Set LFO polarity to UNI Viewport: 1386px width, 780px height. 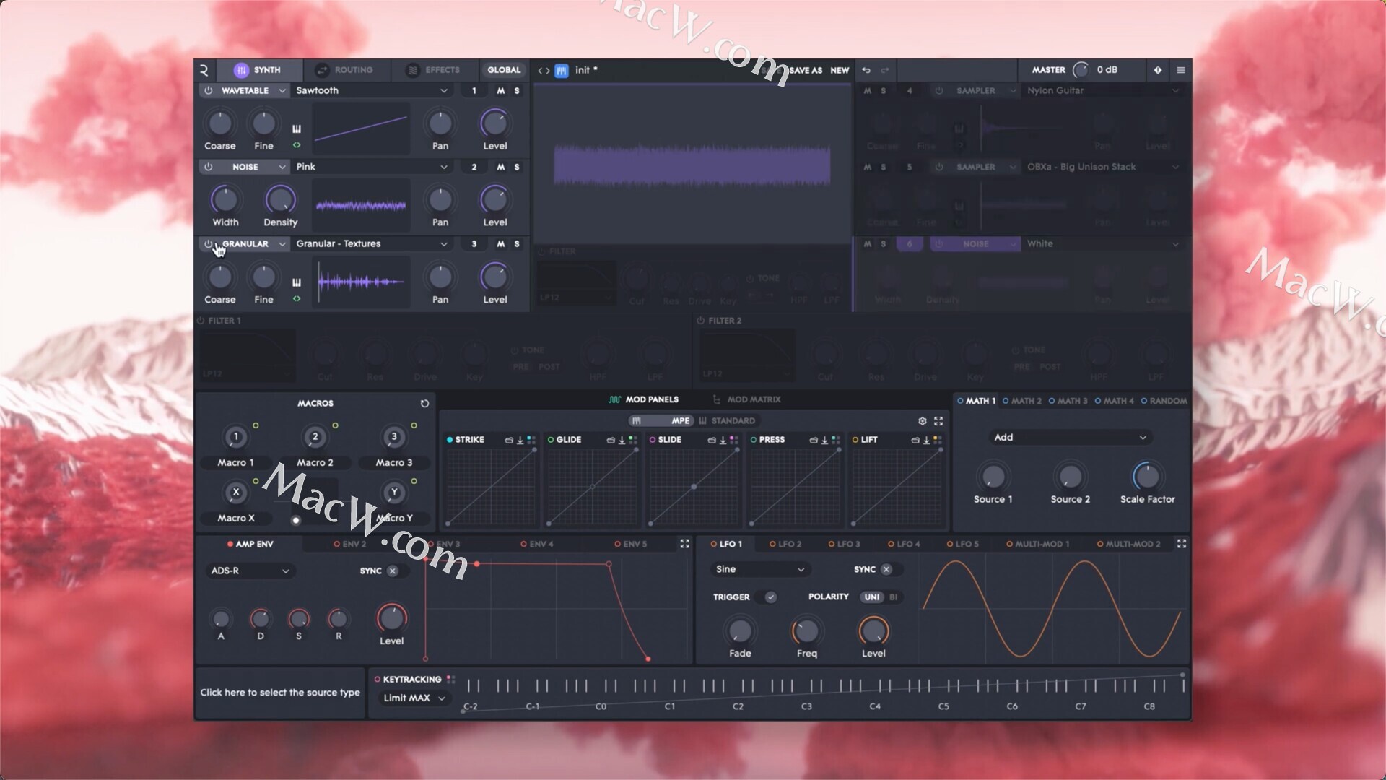(x=872, y=597)
